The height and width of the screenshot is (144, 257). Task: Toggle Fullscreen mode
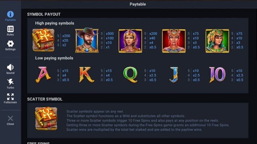(x=10, y=97)
